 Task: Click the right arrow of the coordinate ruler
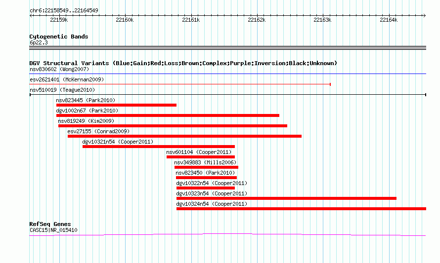click(x=425, y=16)
